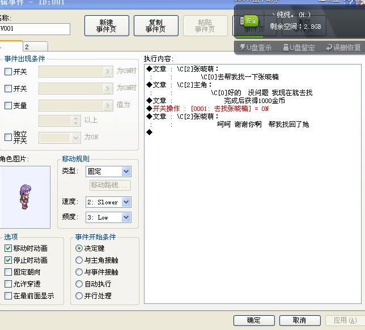Enable 在最前面显示 option
The image size is (365, 330).
click(8, 296)
